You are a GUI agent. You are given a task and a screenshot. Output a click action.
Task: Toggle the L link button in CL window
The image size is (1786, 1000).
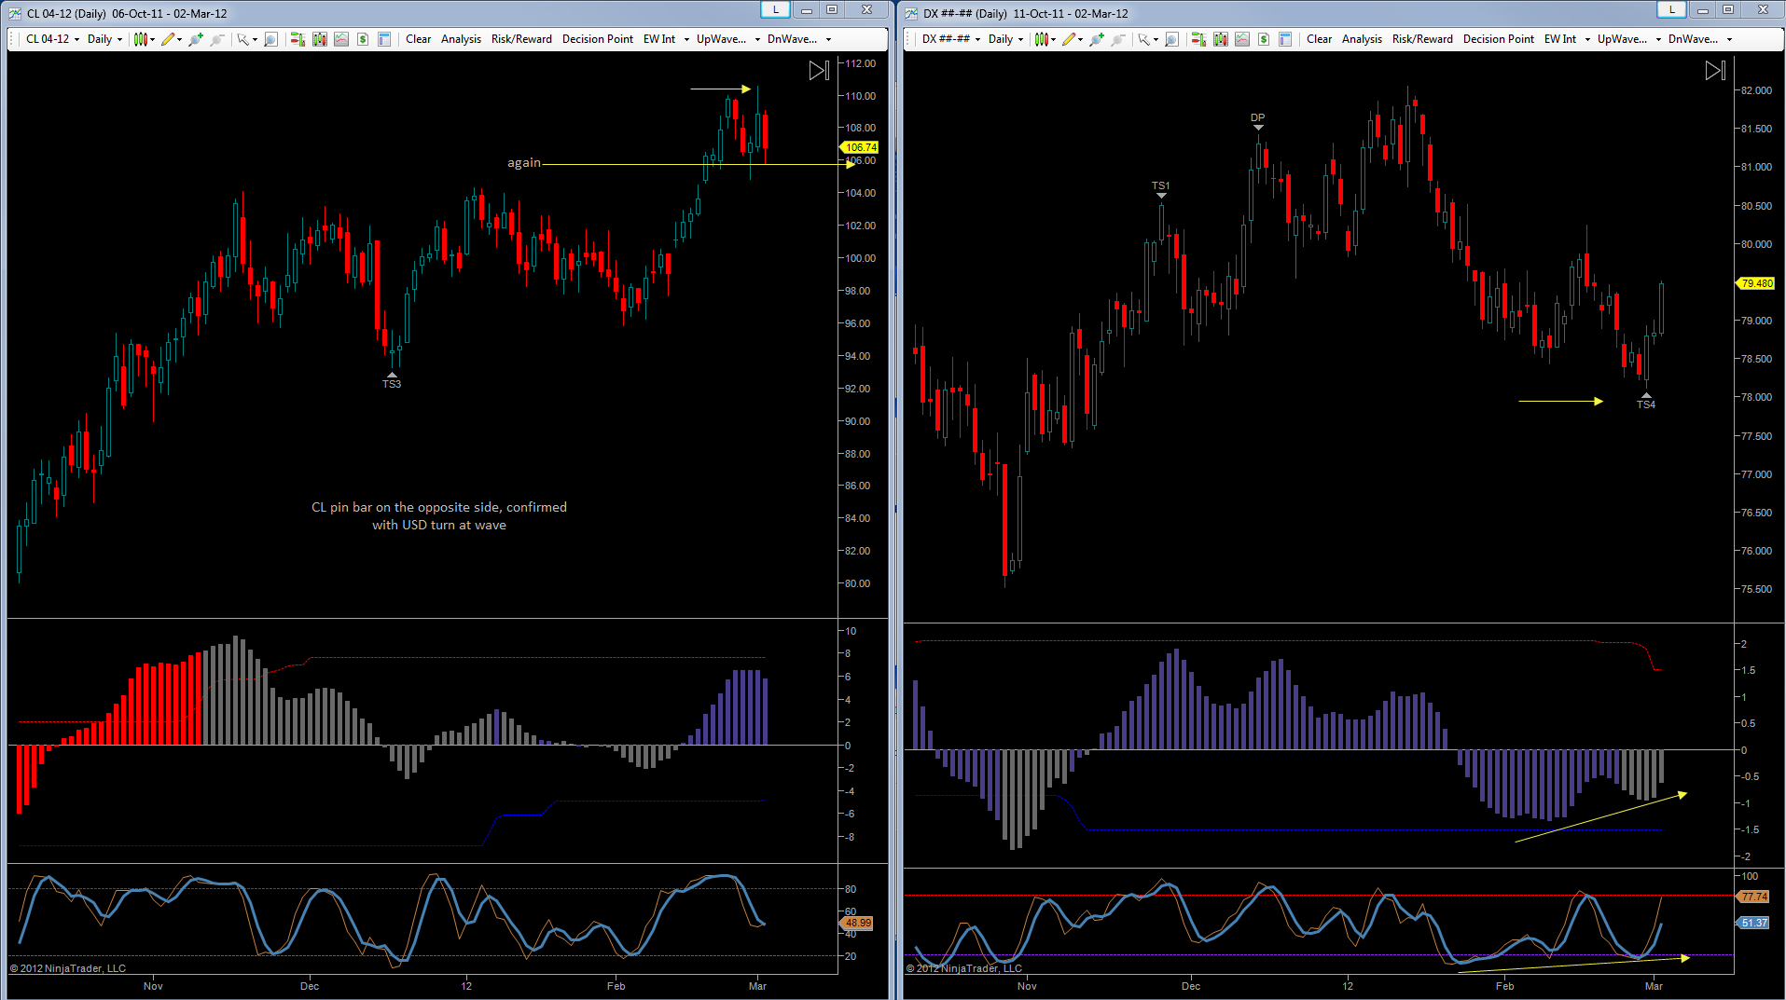[775, 9]
